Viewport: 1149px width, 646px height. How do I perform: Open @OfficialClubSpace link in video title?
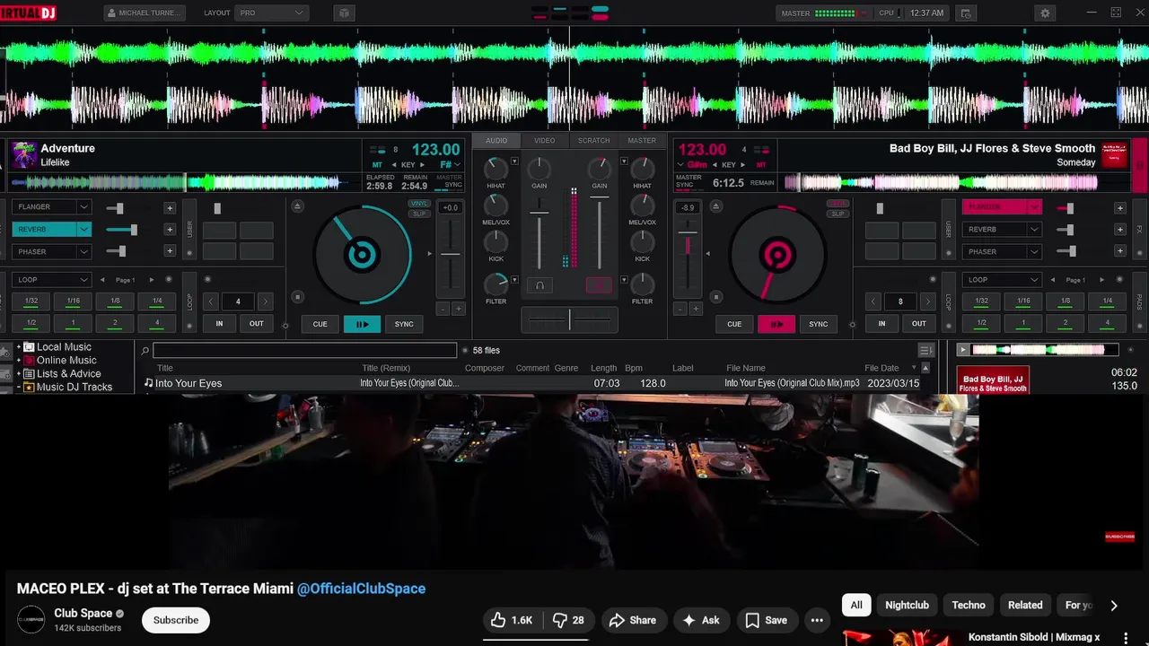coord(362,589)
